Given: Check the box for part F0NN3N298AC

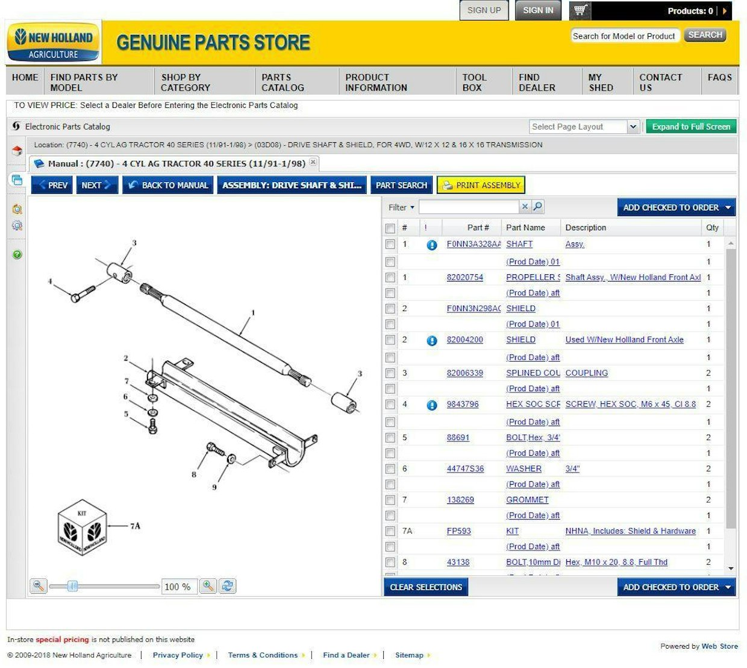Looking at the screenshot, I should click(390, 309).
